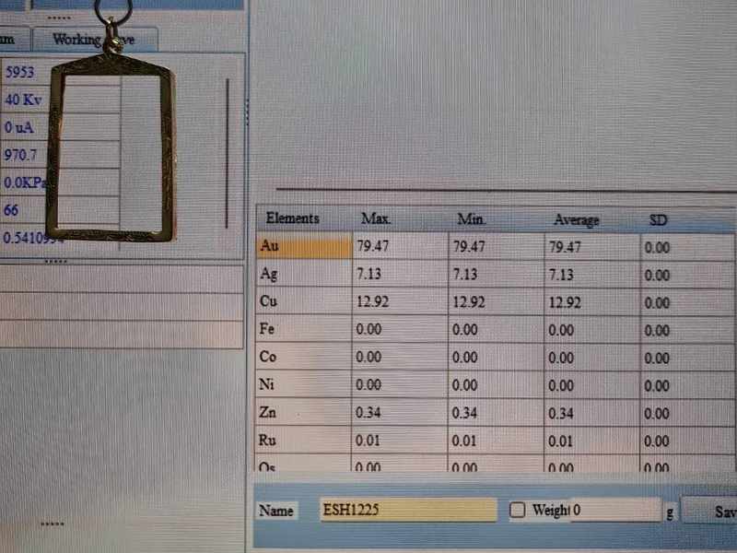Click the Min. column header
The image size is (737, 553).
[471, 219]
